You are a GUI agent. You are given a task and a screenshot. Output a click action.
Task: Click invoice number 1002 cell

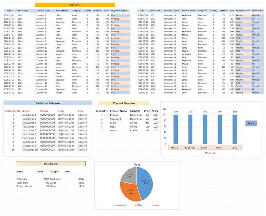(x=20, y=15)
